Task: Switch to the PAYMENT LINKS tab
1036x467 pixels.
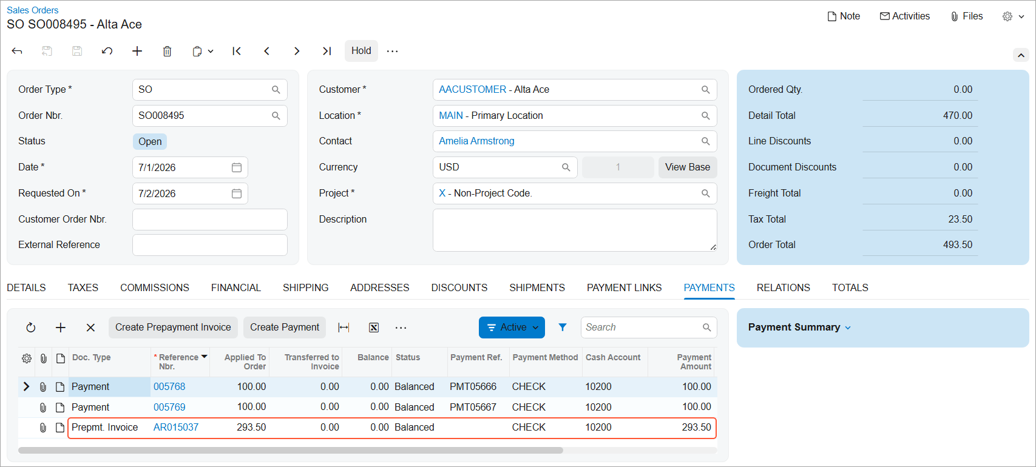Action: click(625, 287)
